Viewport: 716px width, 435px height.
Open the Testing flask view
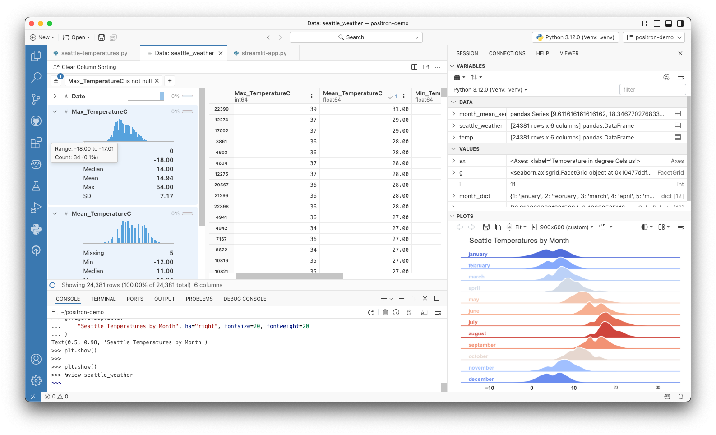coord(36,186)
